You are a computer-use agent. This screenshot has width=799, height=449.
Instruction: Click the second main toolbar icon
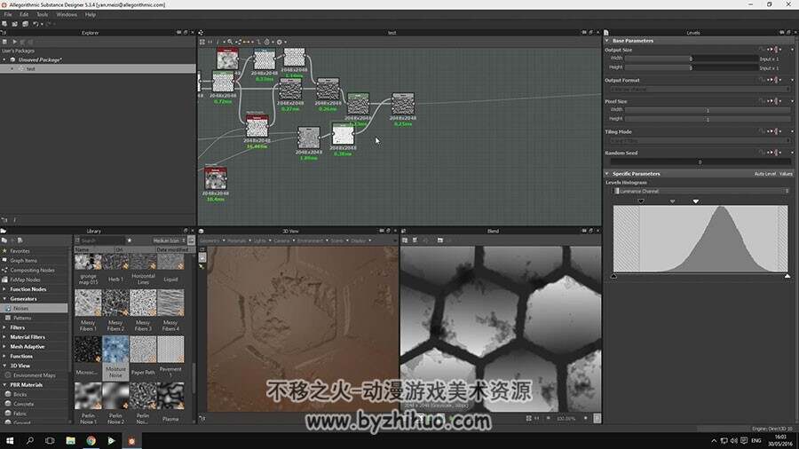[15, 24]
